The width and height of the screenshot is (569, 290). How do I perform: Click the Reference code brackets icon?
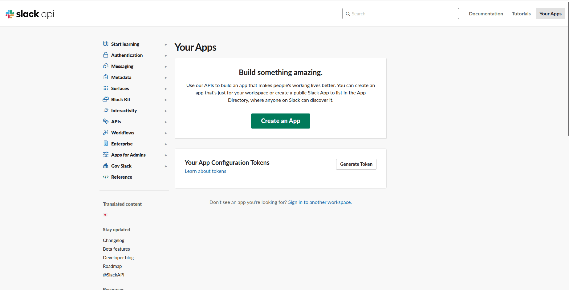pyautogui.click(x=106, y=177)
